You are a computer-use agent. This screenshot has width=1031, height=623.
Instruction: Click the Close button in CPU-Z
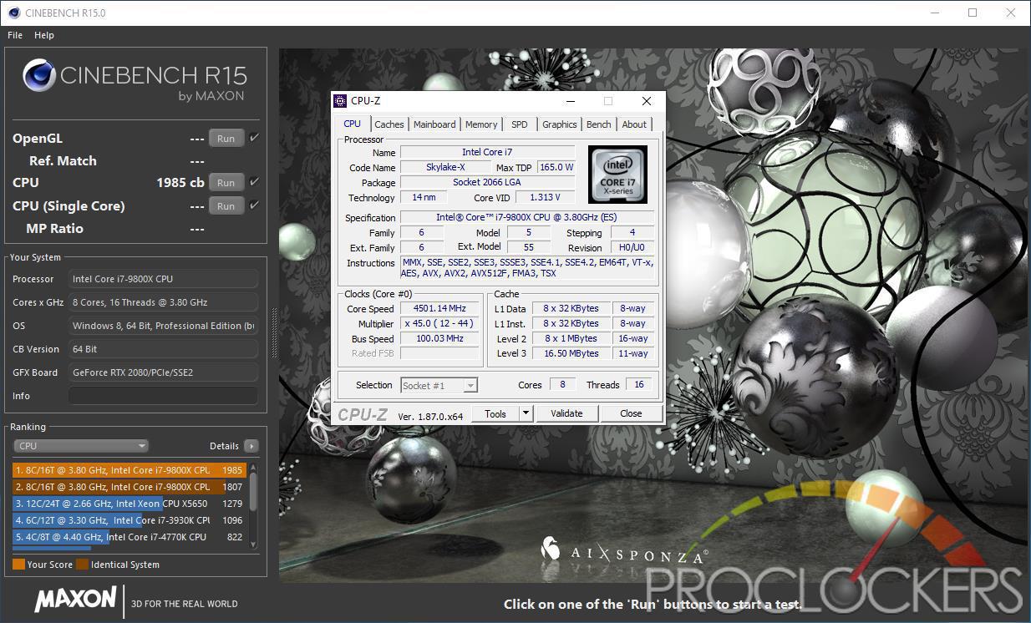[x=631, y=413]
